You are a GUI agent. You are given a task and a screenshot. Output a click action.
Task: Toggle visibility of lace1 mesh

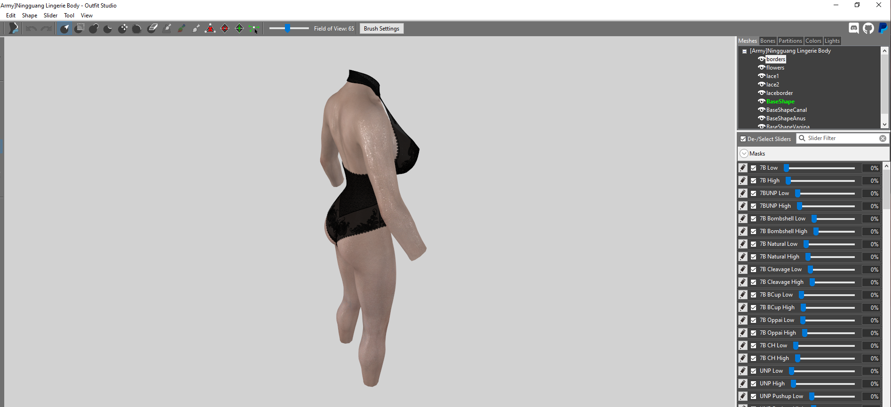tap(761, 76)
